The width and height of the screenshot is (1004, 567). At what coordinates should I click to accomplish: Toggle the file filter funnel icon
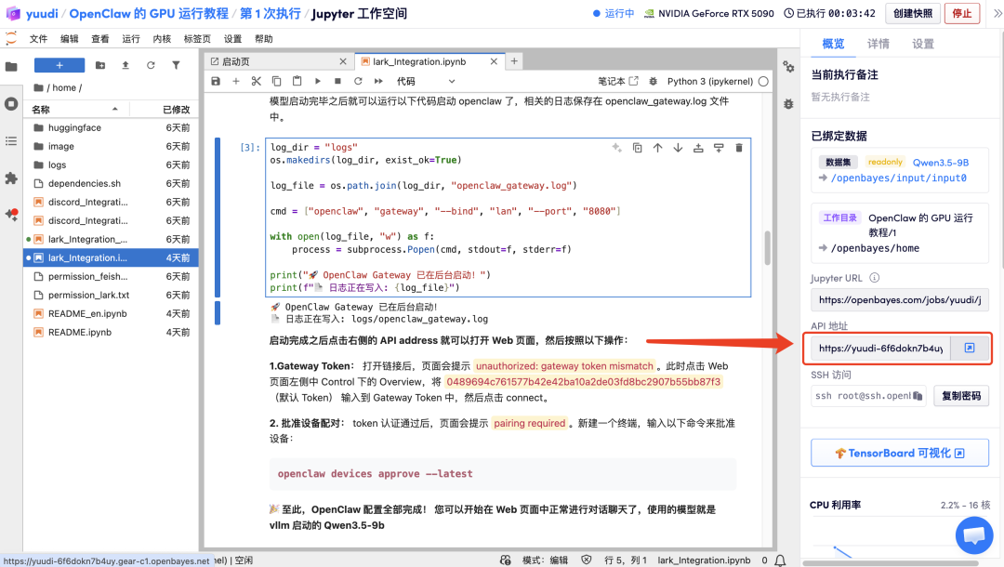176,65
